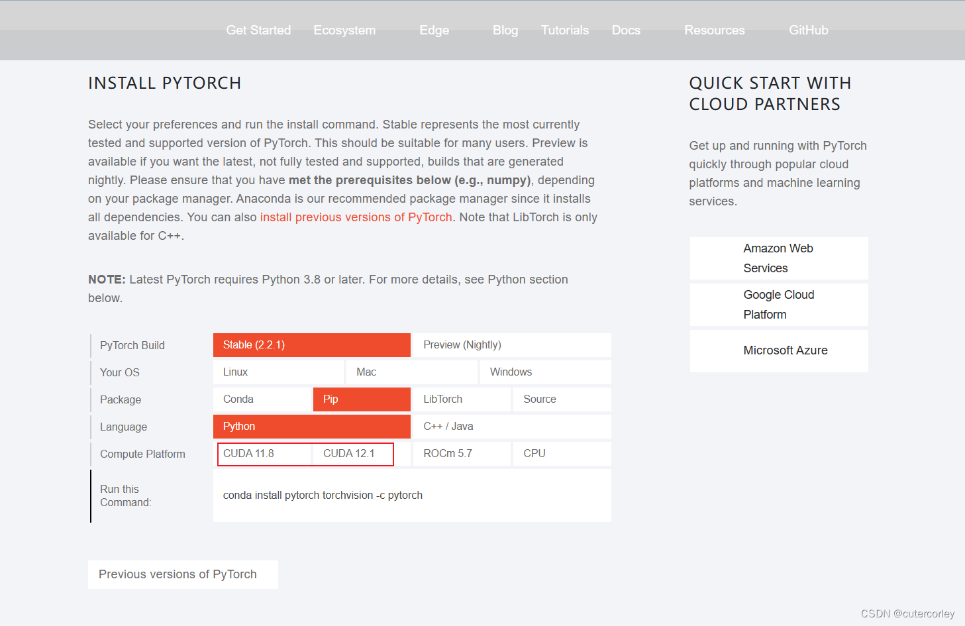
Task: Select LibTorch as the package
Action: click(x=462, y=399)
